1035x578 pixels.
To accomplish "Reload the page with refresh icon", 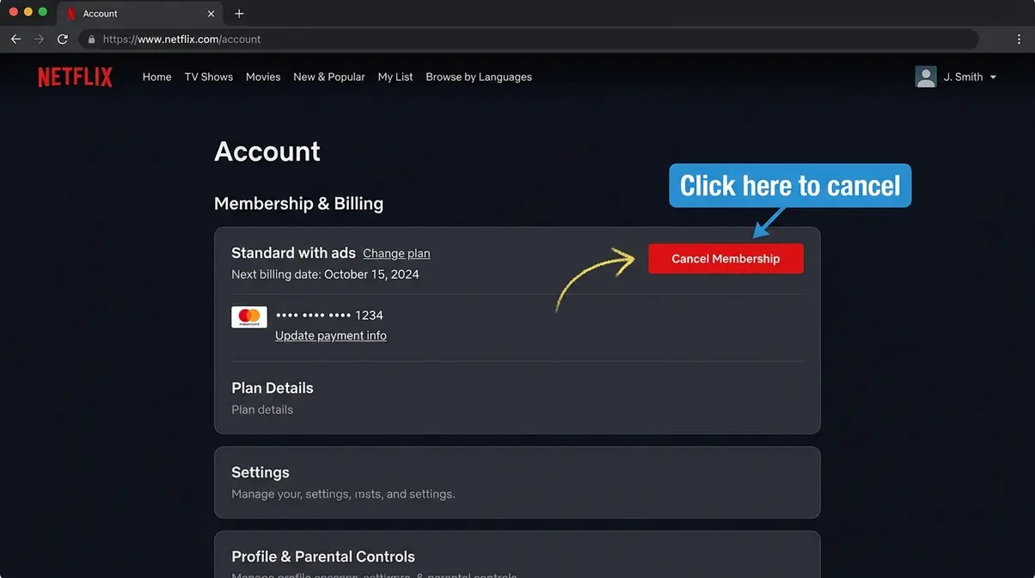I will coord(63,39).
